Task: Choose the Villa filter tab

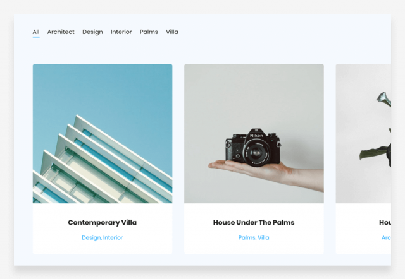Action: click(x=172, y=32)
